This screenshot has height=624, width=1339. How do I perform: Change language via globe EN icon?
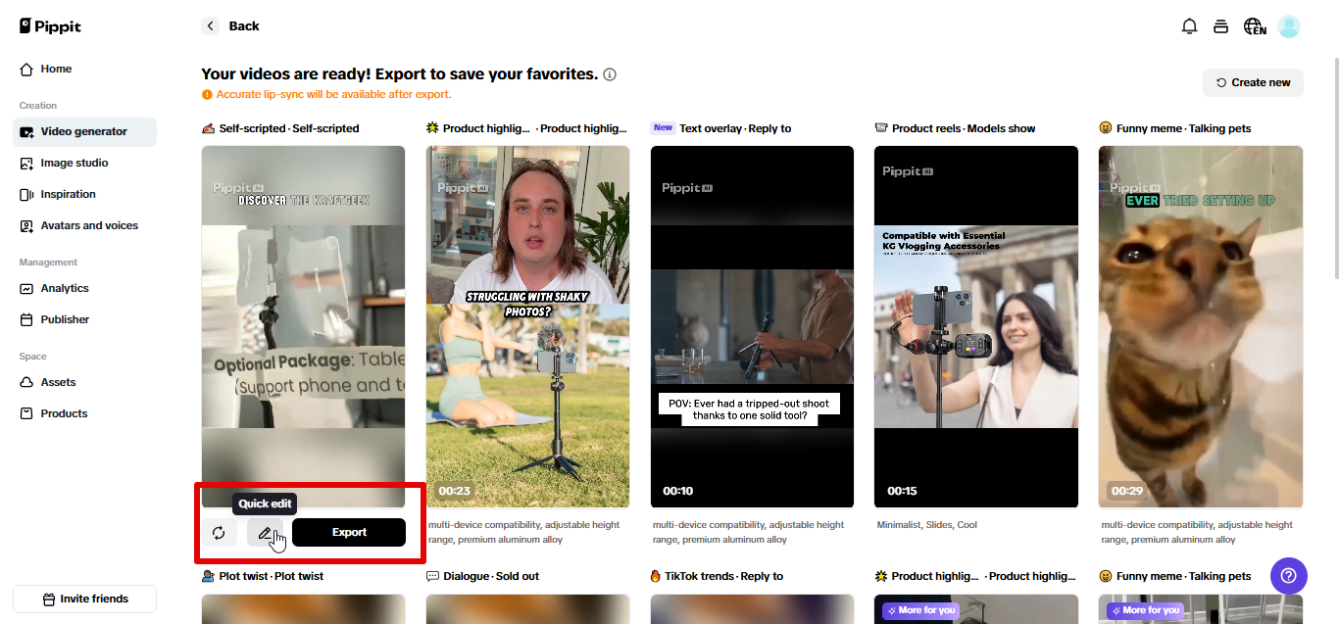[1255, 26]
